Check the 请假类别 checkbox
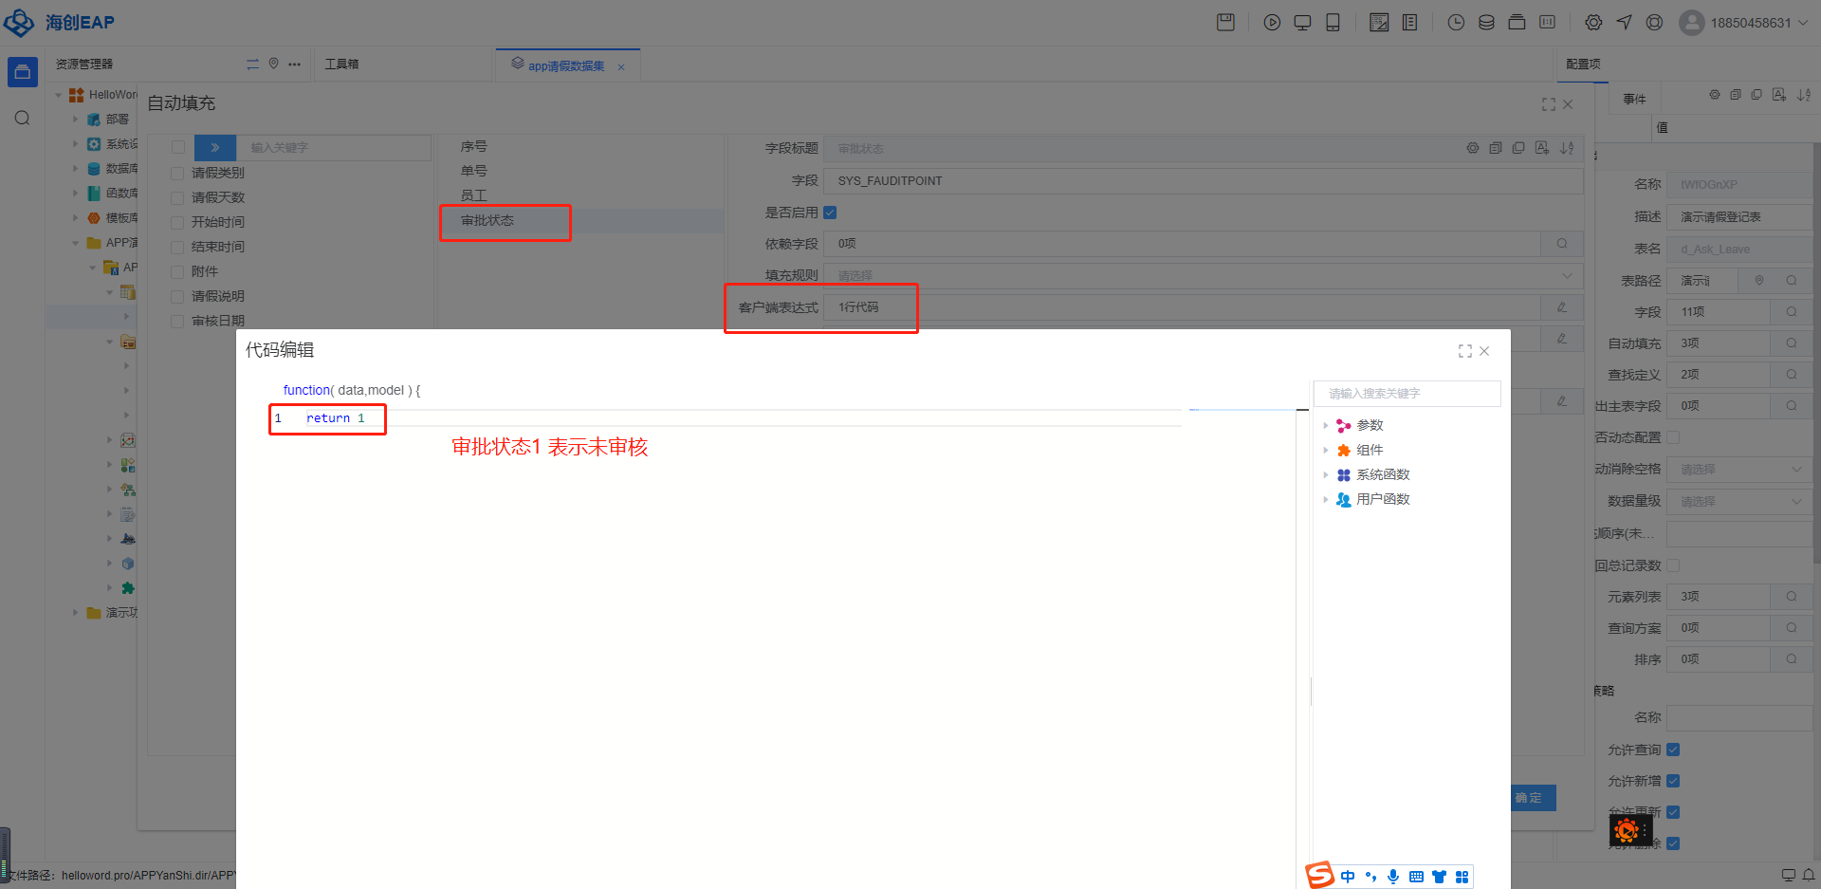 coord(177,173)
